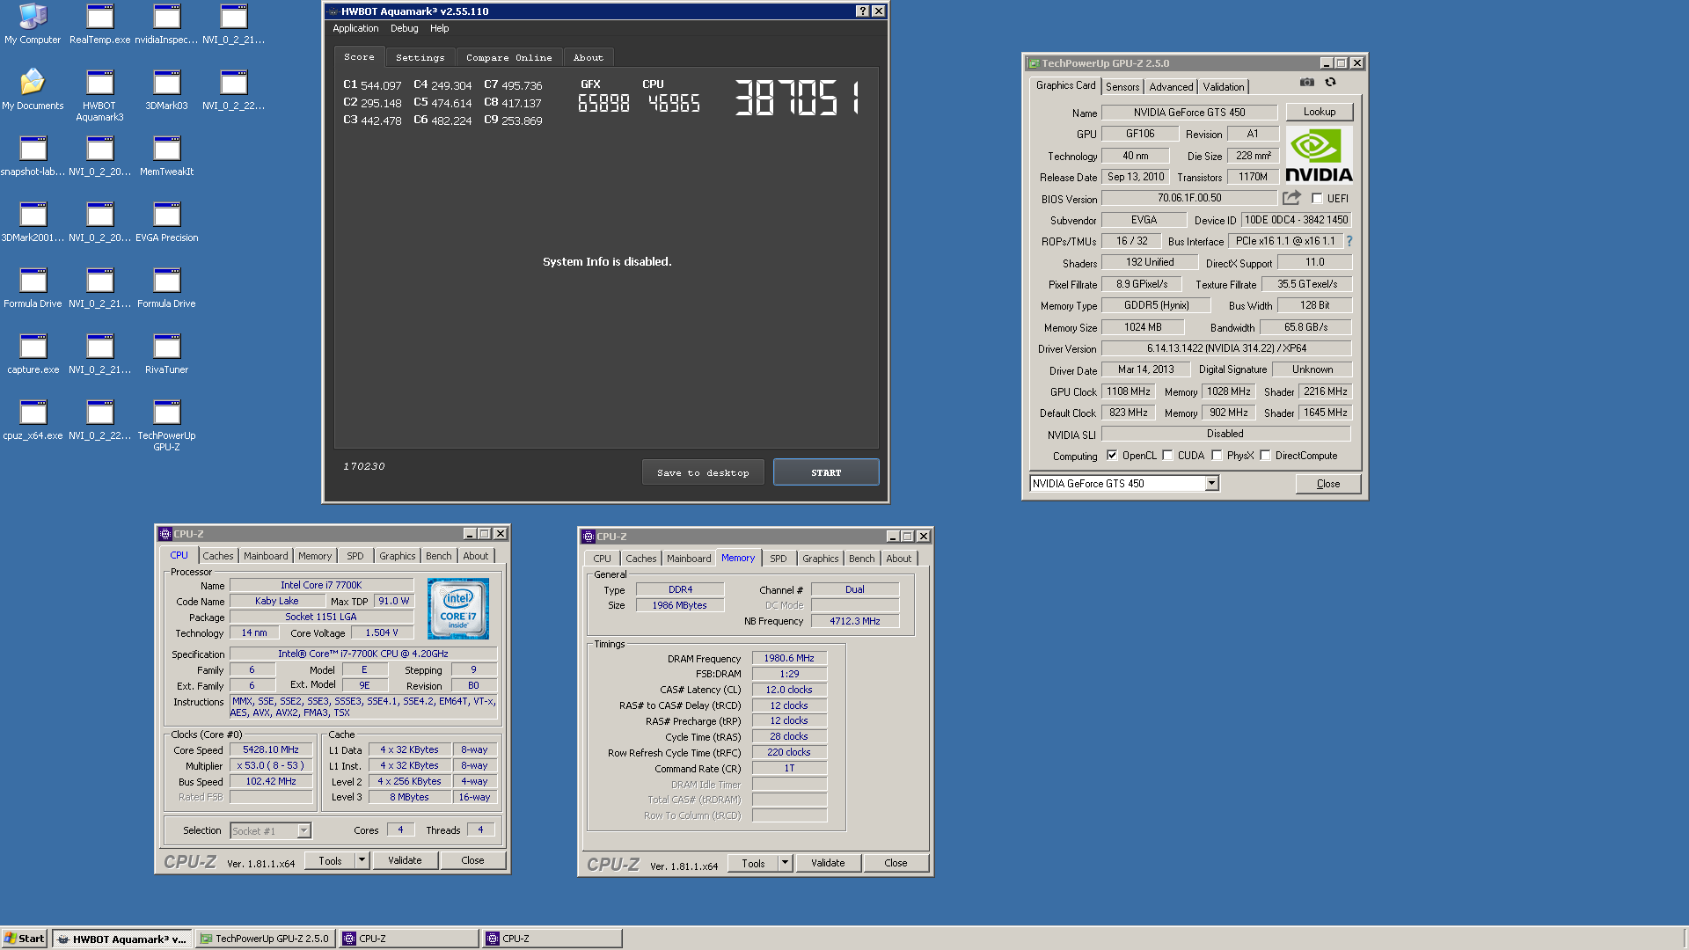Click DRAM Frequency value 1980.6 MHz
1689x950 pixels.
click(x=789, y=658)
